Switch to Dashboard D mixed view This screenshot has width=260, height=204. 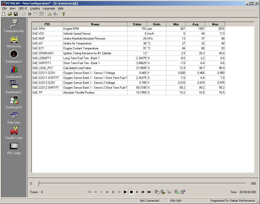14,102
